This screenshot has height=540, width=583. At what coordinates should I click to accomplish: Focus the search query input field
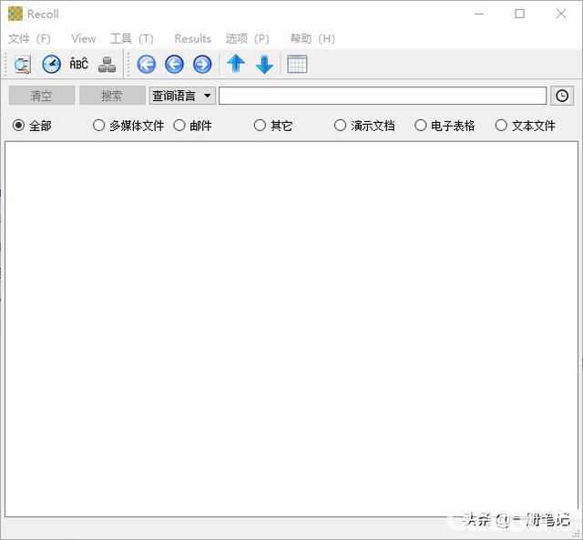coord(383,96)
